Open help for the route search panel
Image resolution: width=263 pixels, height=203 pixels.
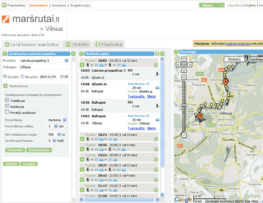[5, 54]
